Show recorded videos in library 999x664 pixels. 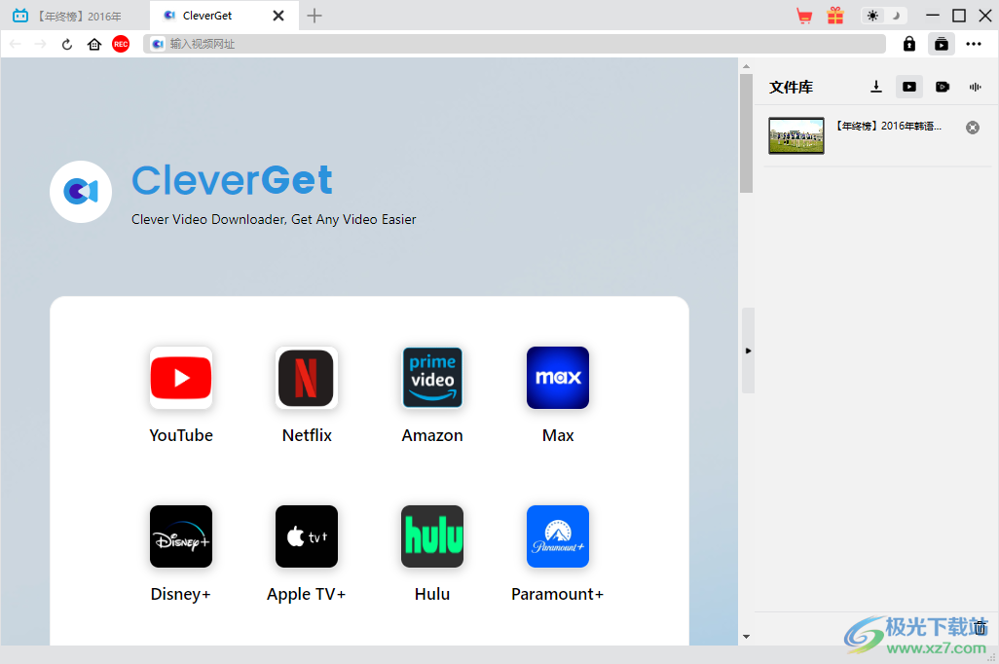(x=943, y=87)
